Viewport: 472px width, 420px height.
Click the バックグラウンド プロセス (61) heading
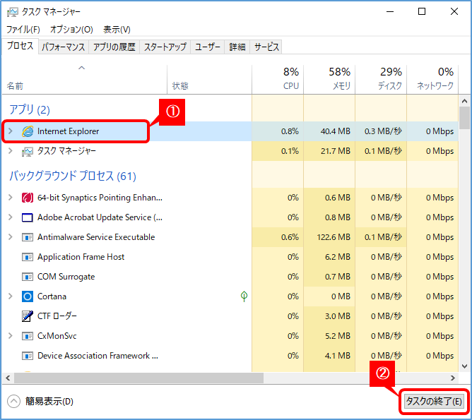point(73,176)
